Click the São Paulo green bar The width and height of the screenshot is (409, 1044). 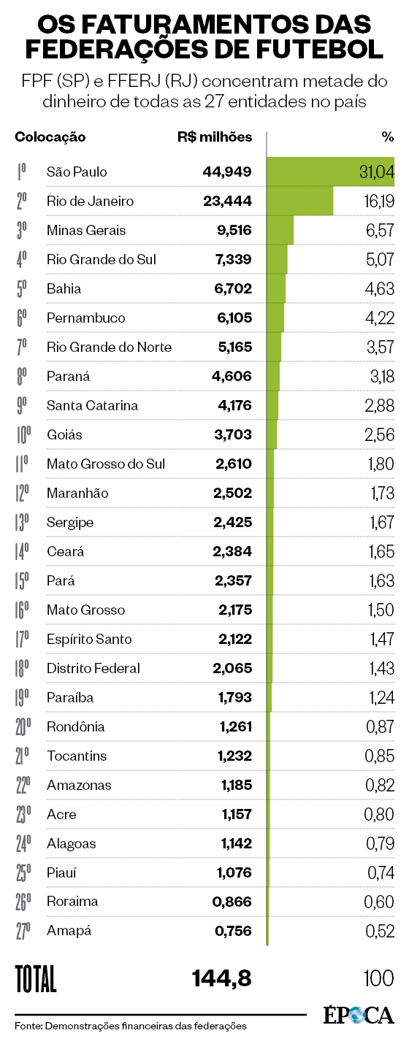(x=331, y=172)
